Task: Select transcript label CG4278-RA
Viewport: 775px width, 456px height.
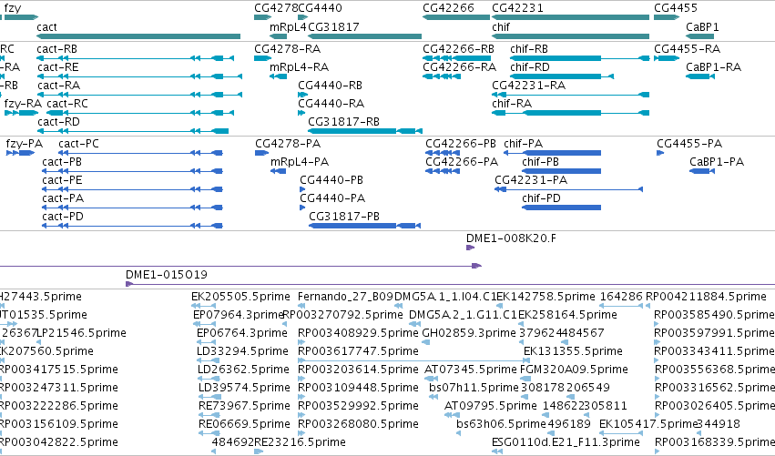Action: coord(287,49)
